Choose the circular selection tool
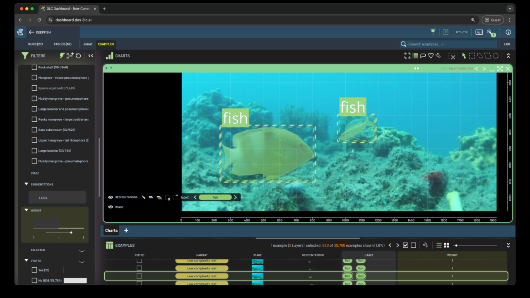This screenshot has height=298, width=530. [x=495, y=56]
